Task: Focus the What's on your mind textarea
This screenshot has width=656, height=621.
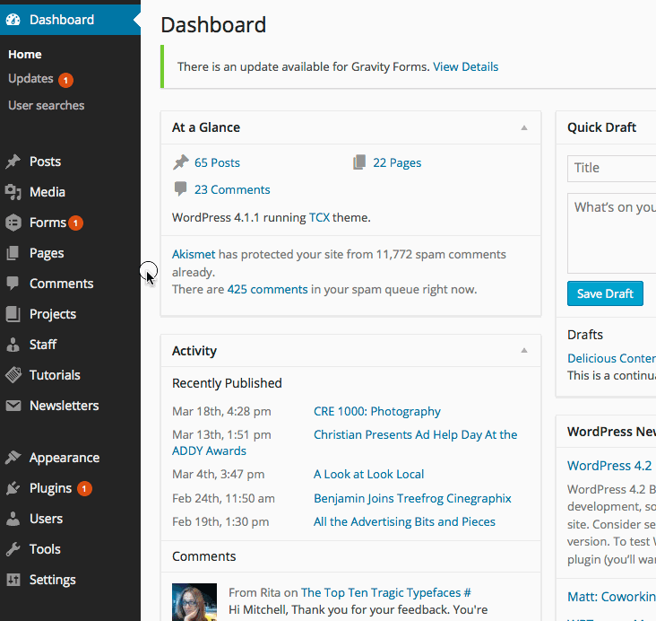Action: coord(612,233)
